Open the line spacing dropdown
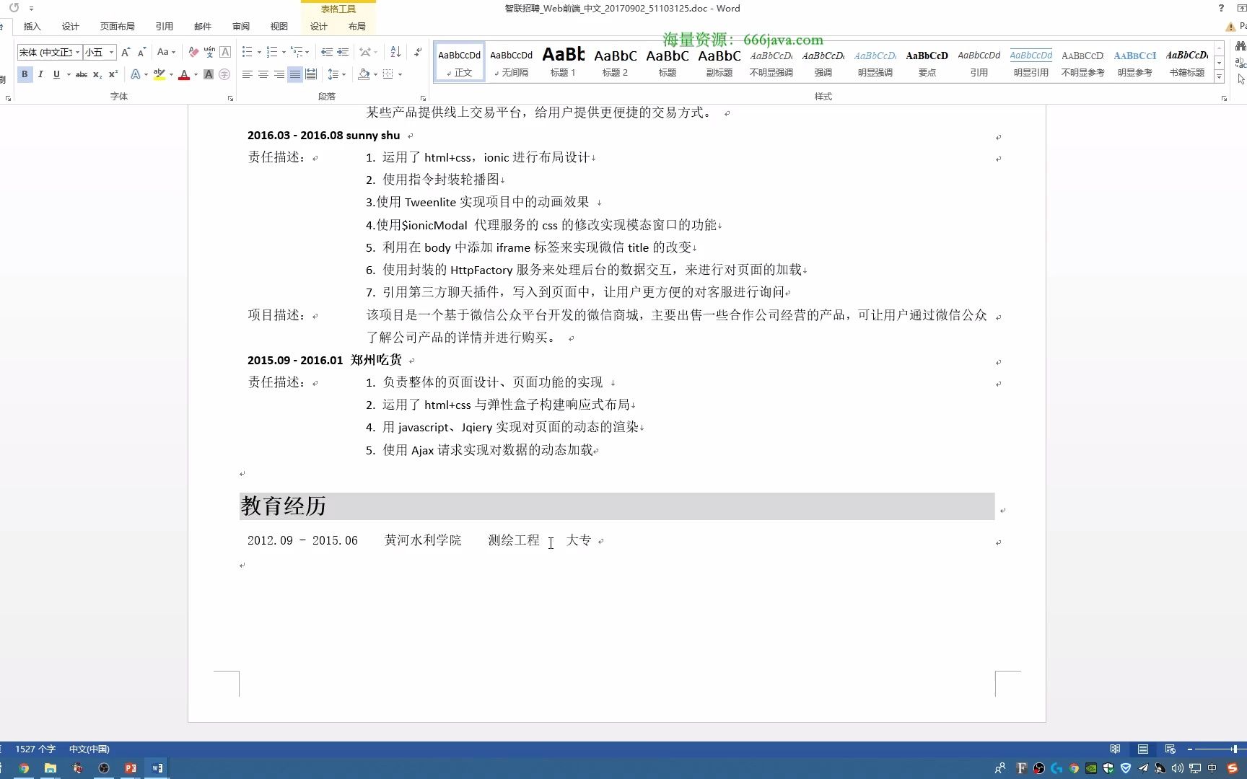The image size is (1247, 779). [336, 74]
